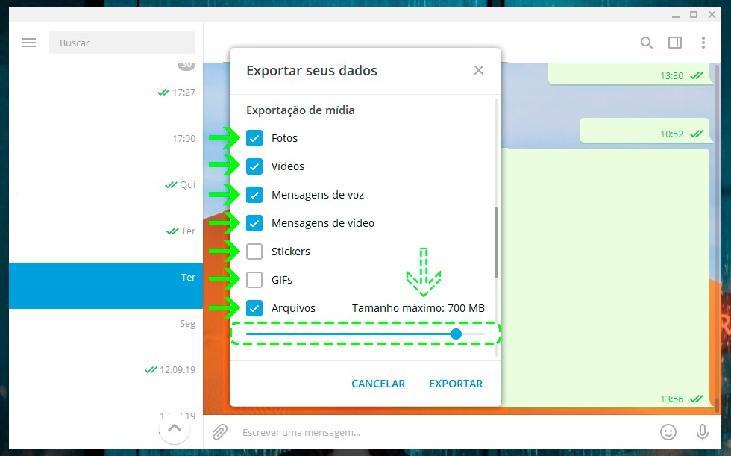
Task: Click the CANCELAR button
Action: coord(378,384)
